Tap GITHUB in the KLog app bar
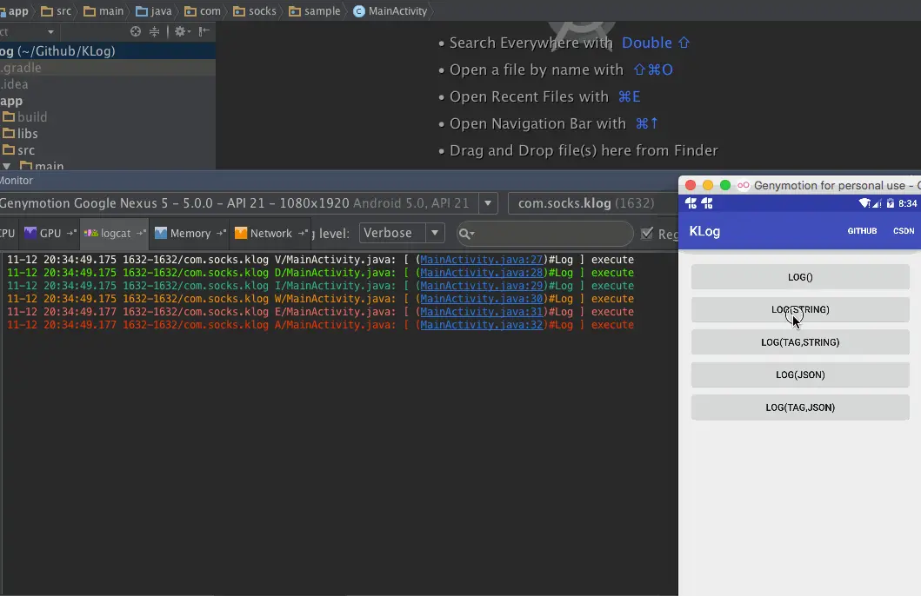 [x=862, y=231]
